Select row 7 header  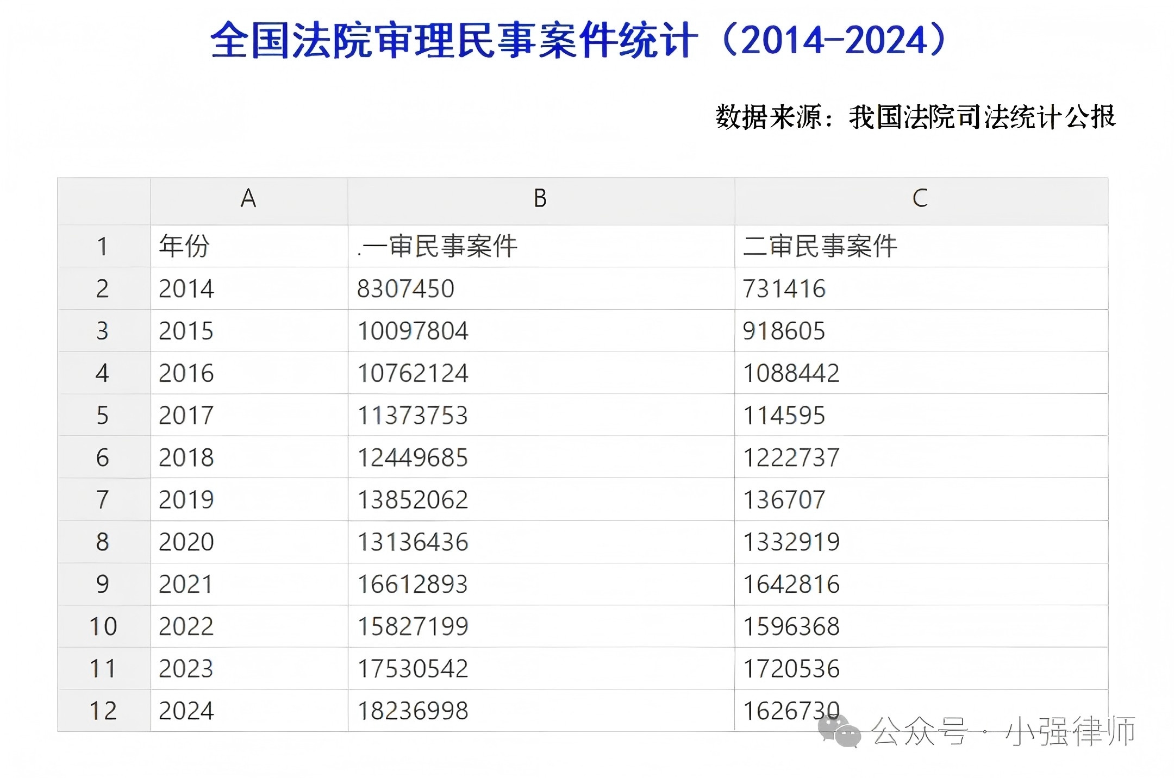point(103,500)
